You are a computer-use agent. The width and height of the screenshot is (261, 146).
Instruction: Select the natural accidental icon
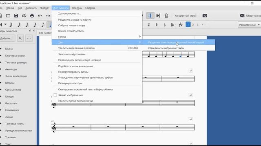(157, 25)
